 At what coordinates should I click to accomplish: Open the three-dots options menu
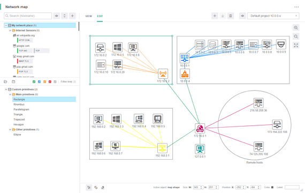click(x=296, y=7)
